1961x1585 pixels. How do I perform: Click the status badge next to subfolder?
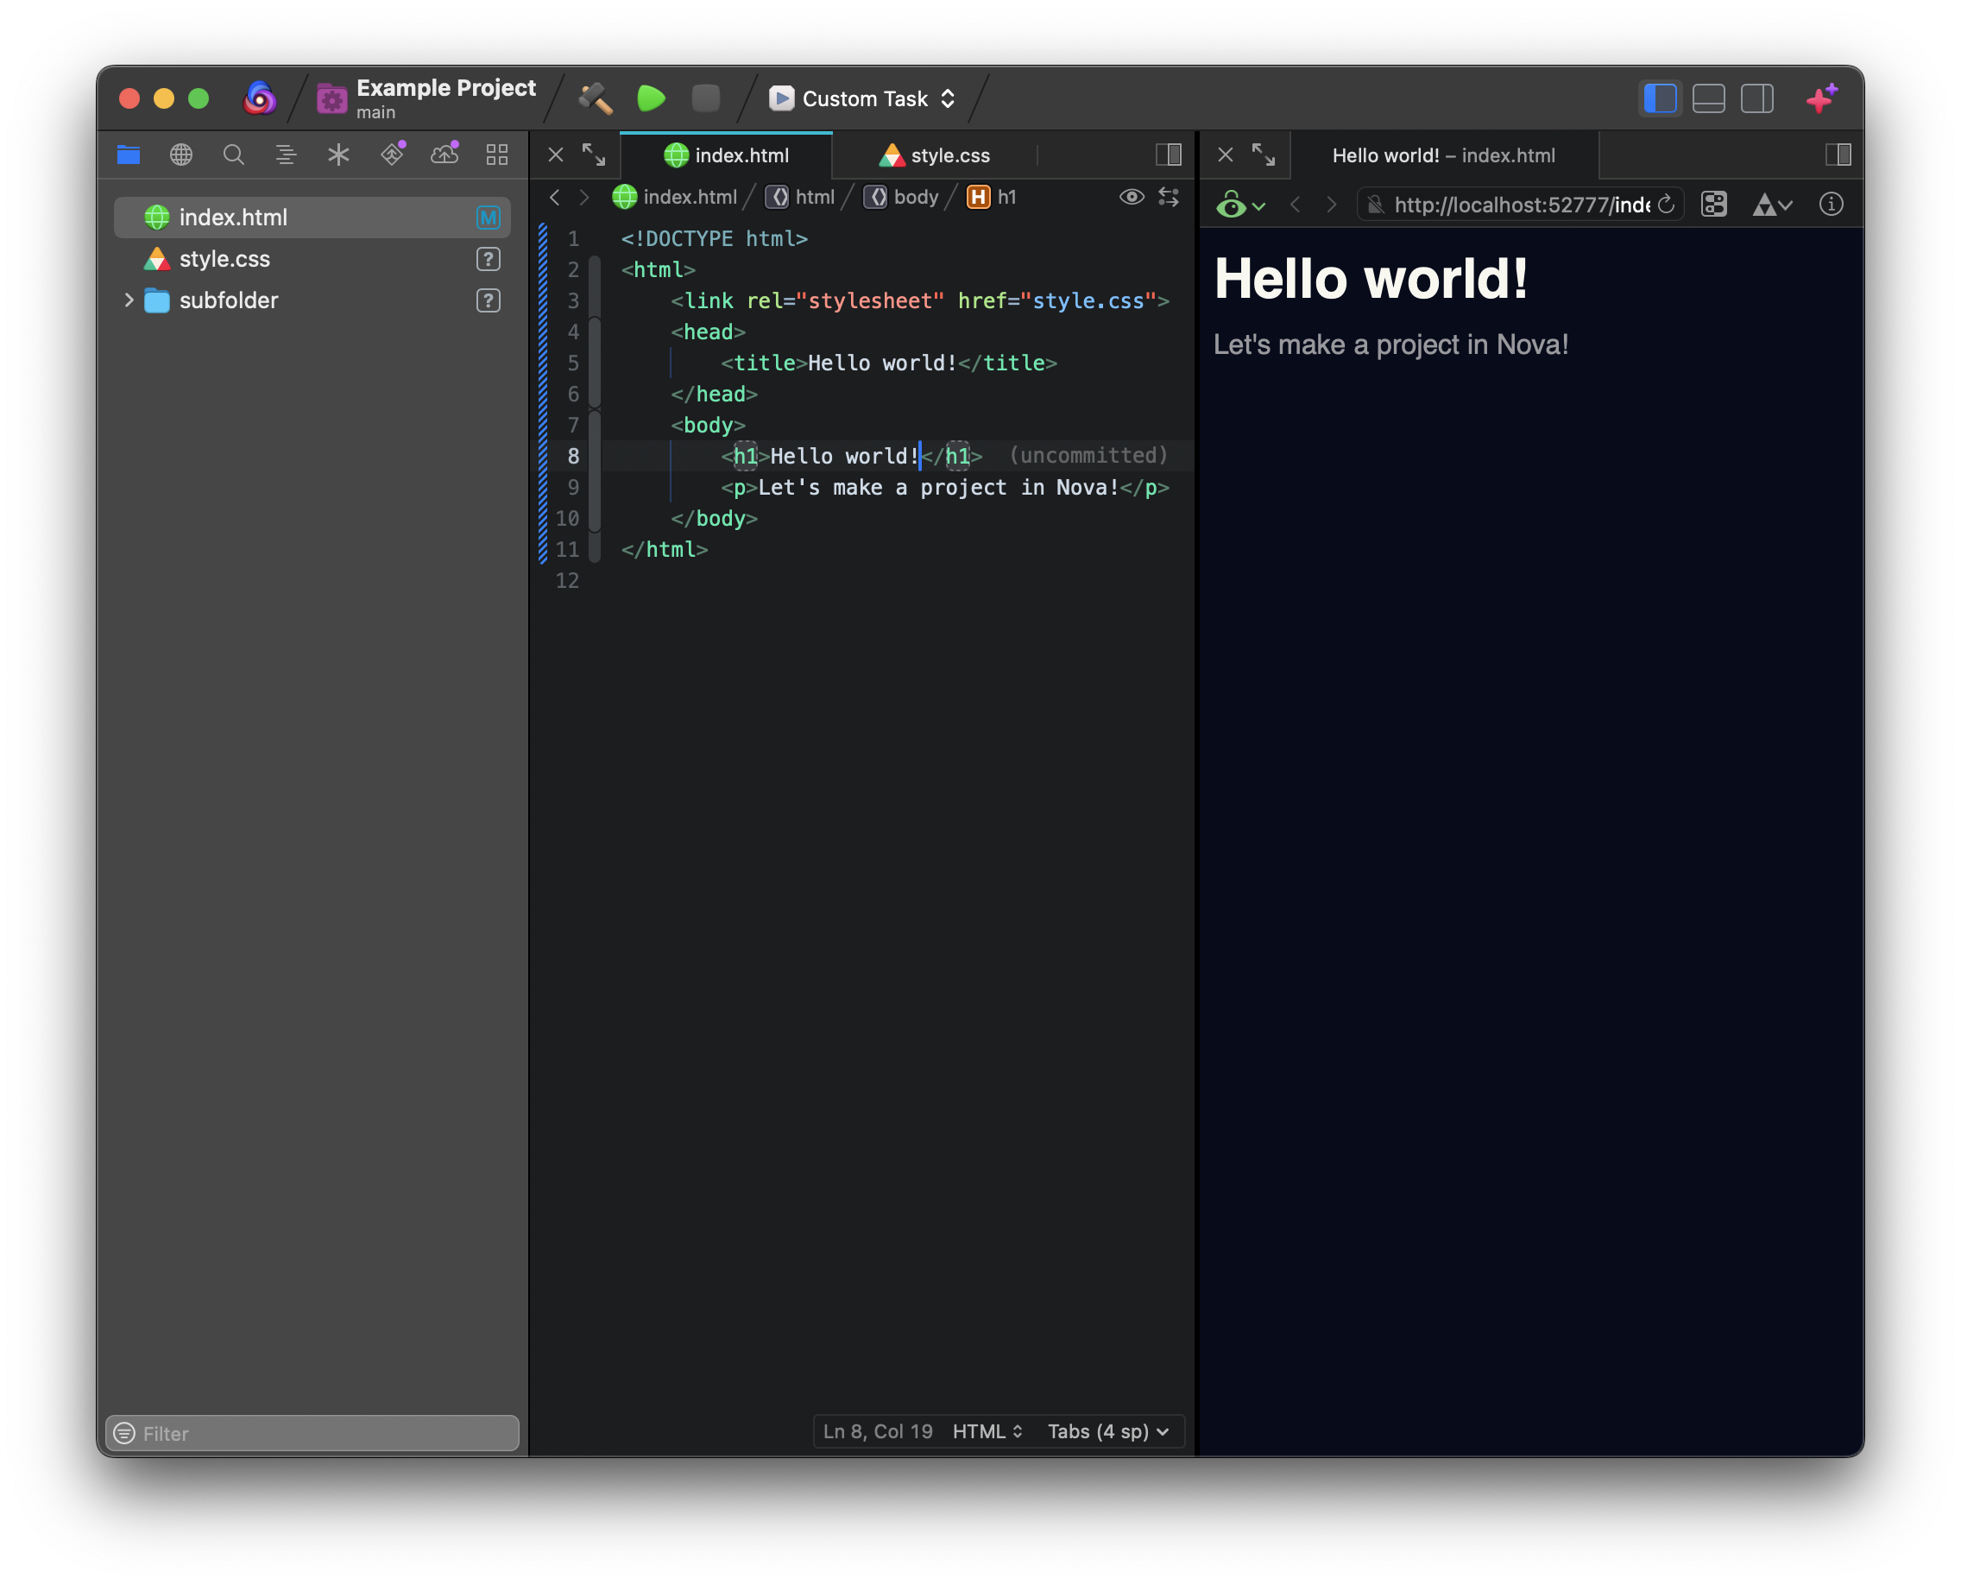coord(489,300)
